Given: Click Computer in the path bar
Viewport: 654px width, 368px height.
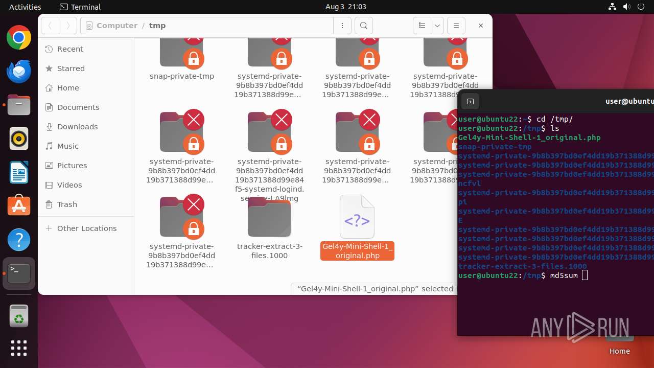Looking at the screenshot, I should pos(117,26).
